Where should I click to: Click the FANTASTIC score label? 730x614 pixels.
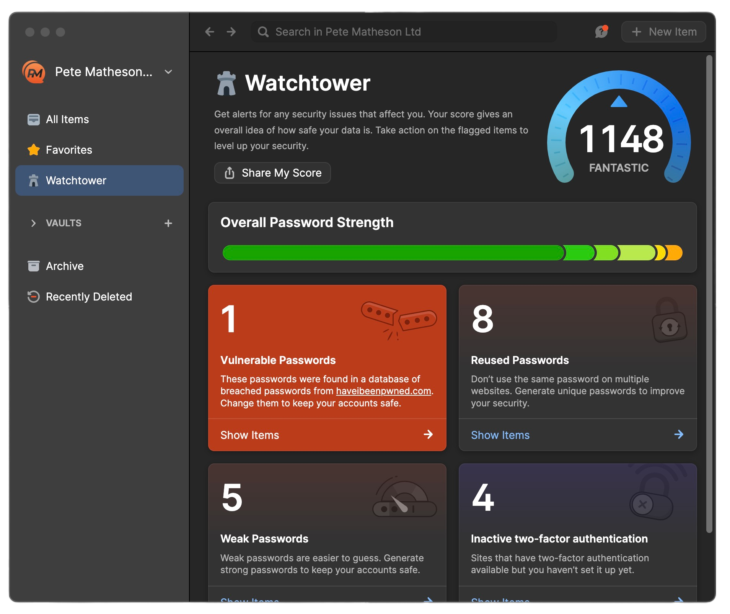tap(619, 168)
